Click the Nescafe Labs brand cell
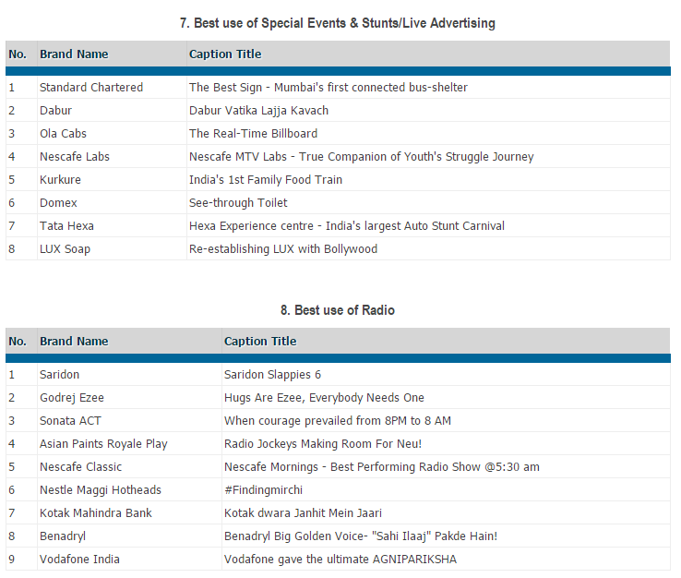Screen dimensions: 681x578 tap(75, 157)
